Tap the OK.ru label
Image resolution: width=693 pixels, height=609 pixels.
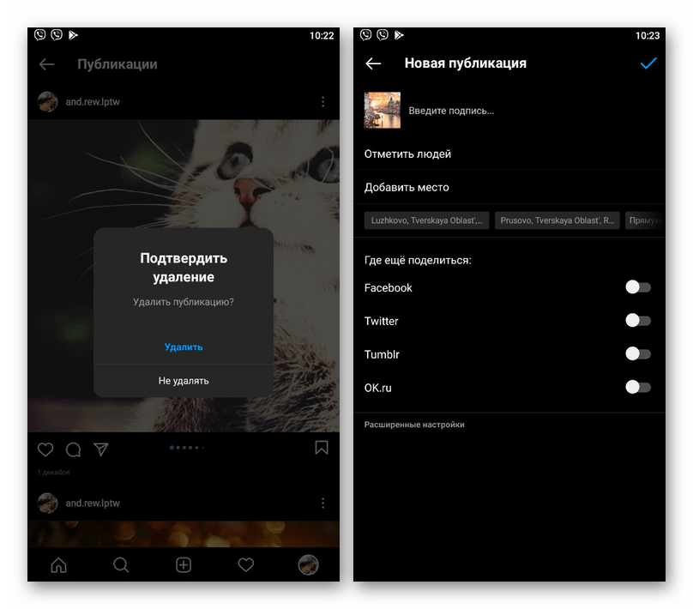pos(378,388)
